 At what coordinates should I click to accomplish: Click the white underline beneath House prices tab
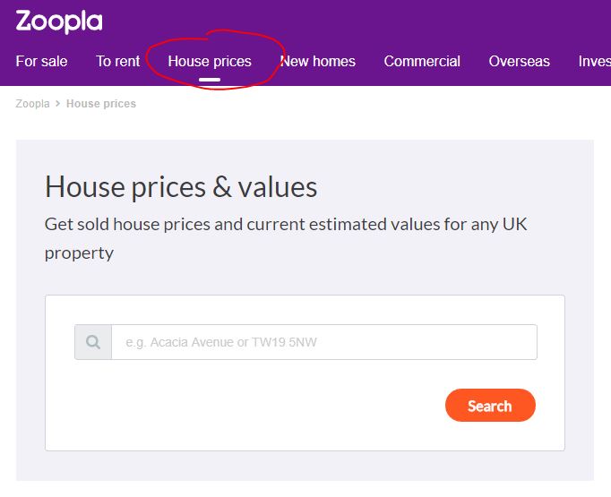pos(210,80)
